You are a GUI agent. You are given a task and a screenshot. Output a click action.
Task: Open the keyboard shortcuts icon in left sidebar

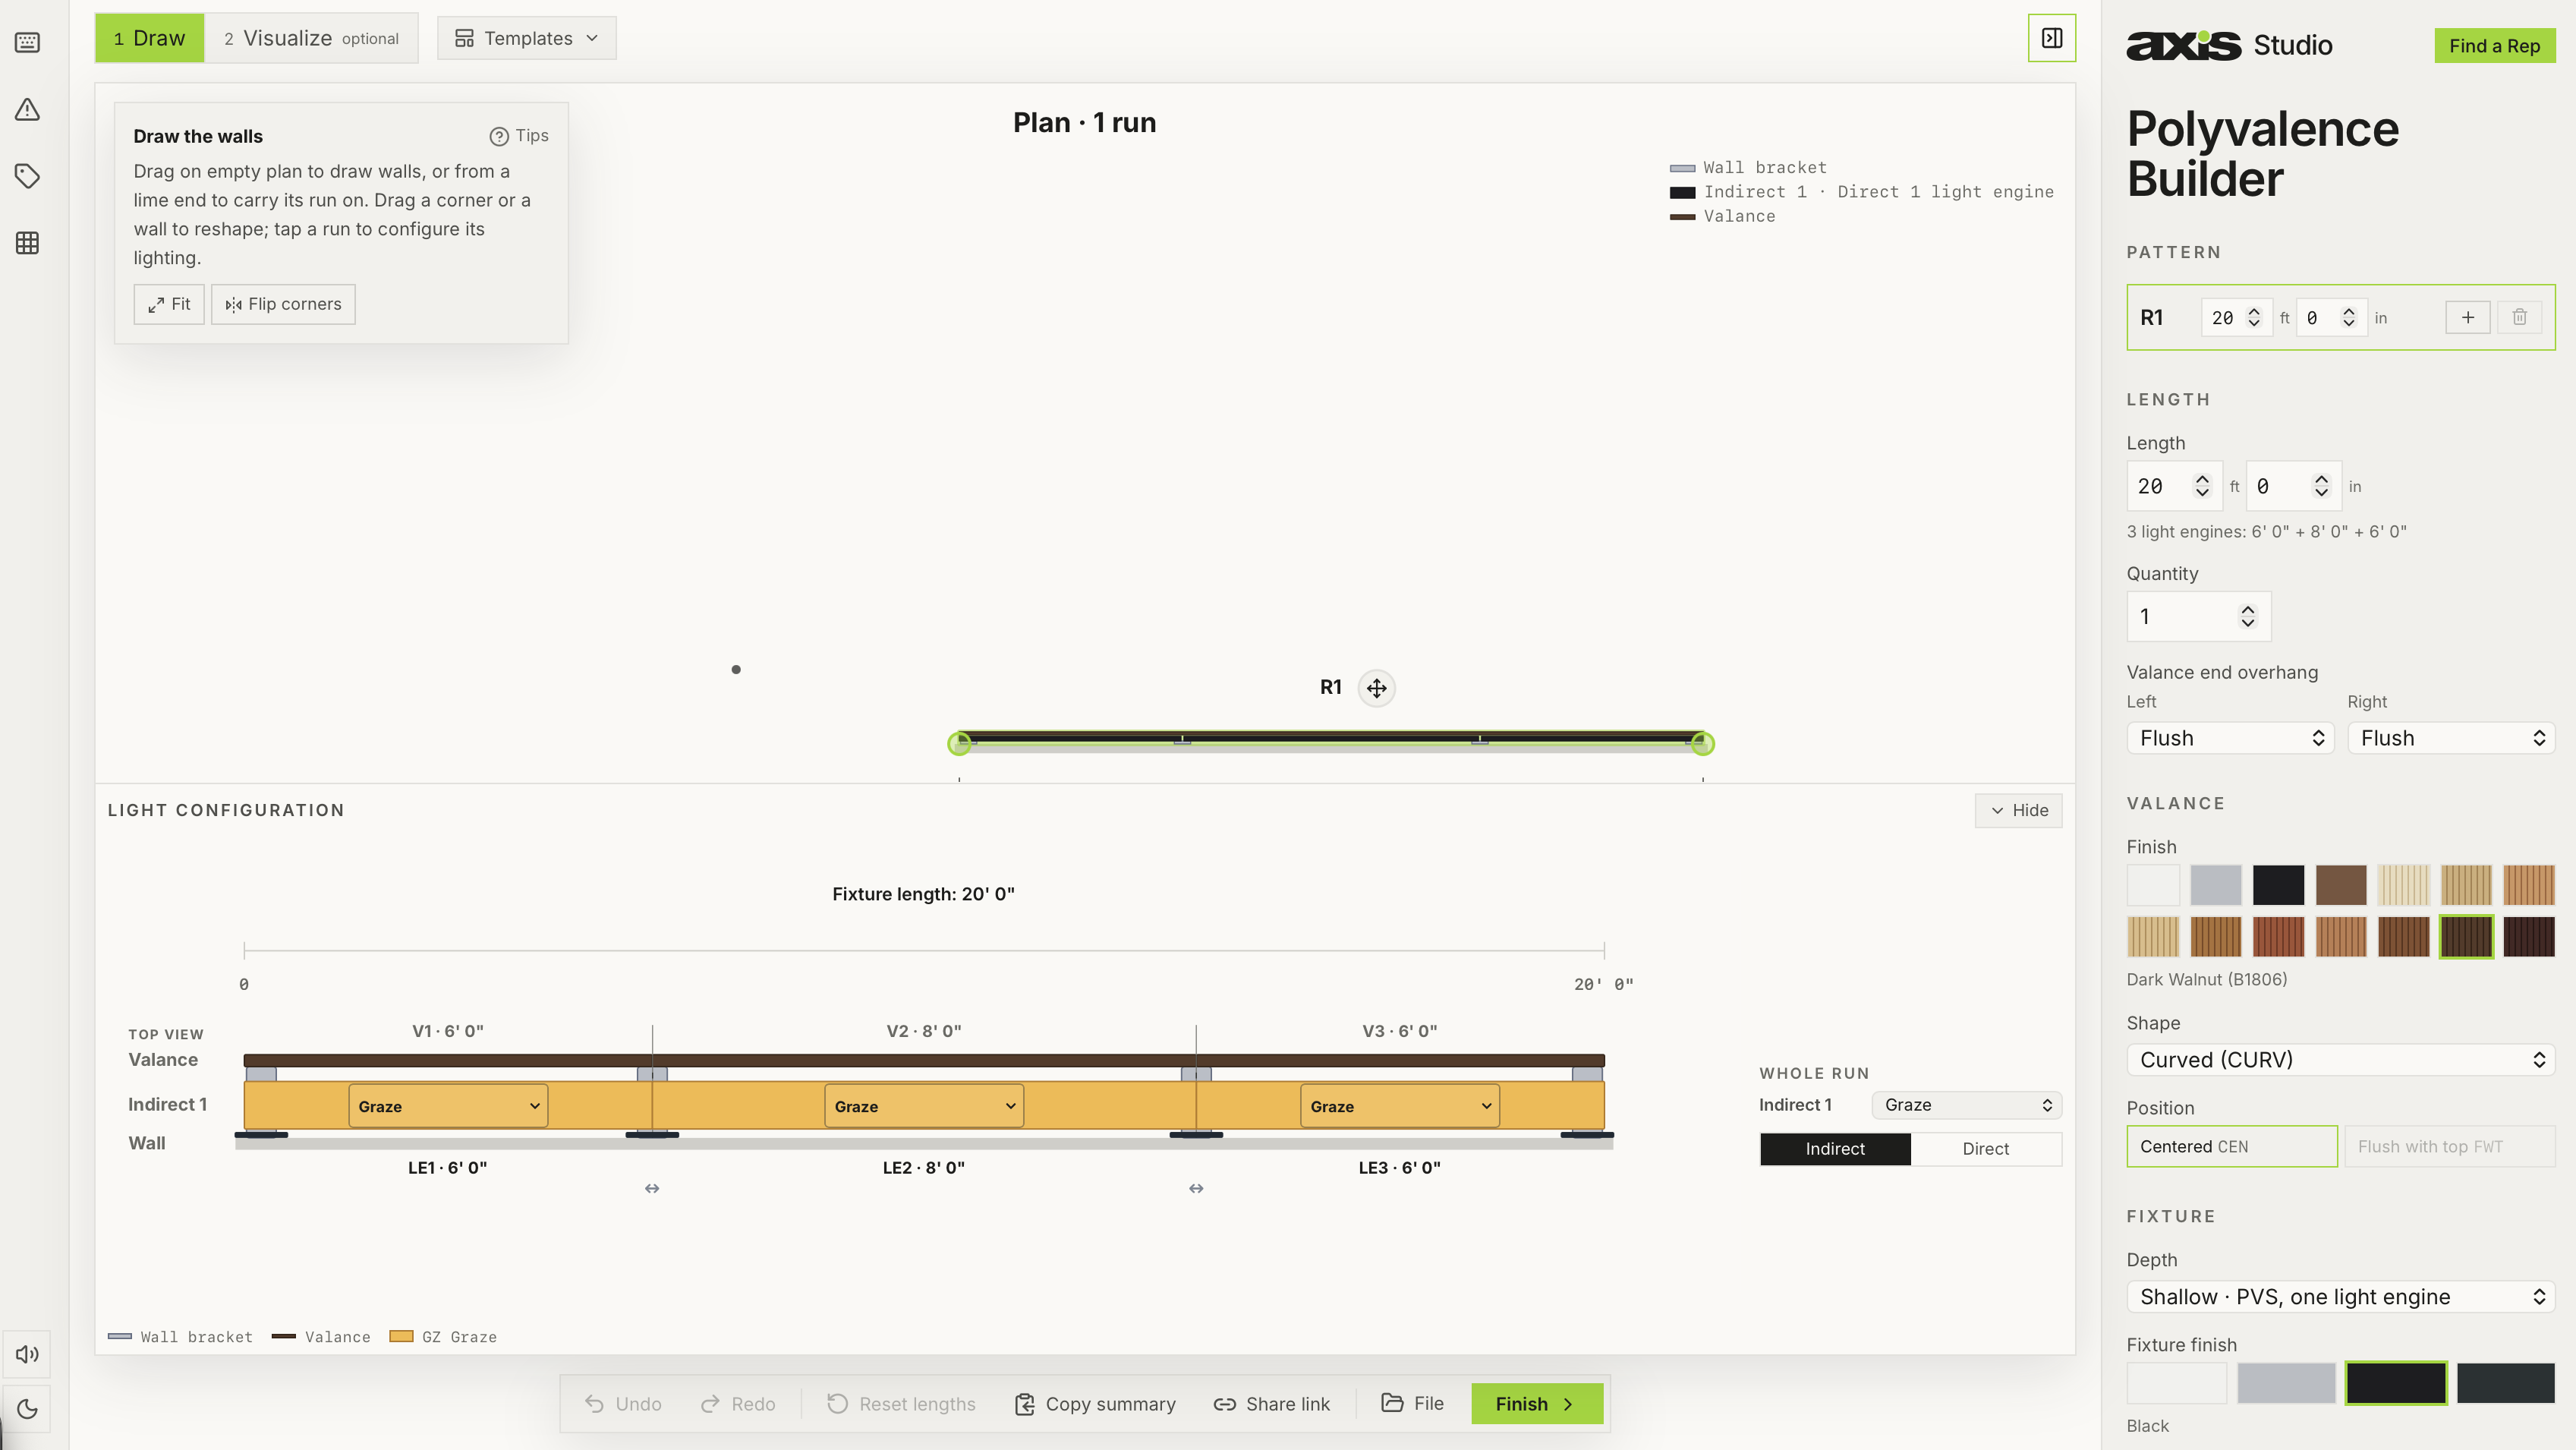[x=27, y=42]
